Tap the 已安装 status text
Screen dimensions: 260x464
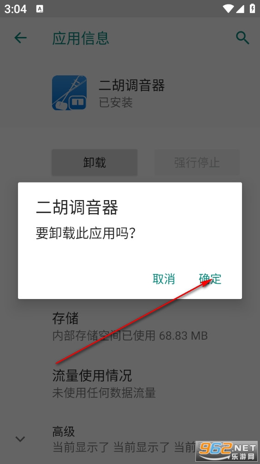pos(116,103)
